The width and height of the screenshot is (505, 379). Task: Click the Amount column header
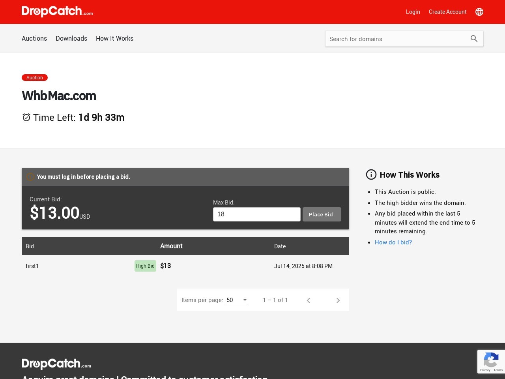click(171, 246)
